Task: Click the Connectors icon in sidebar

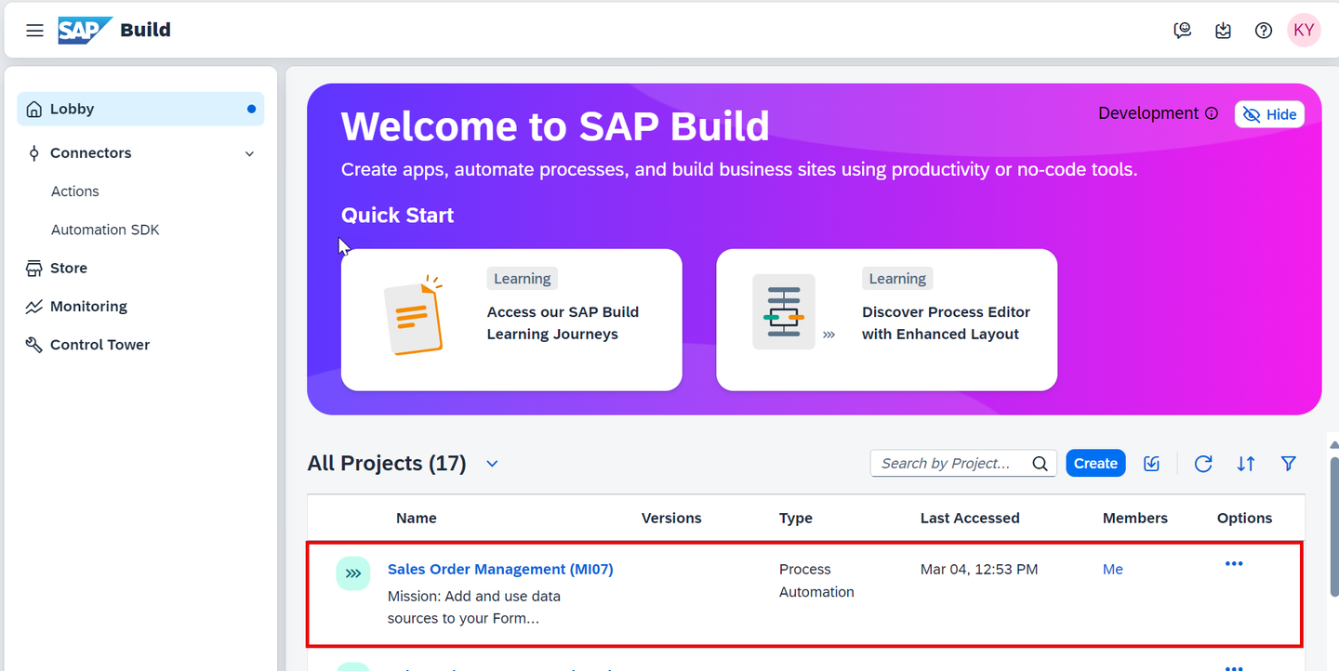Action: coord(34,153)
